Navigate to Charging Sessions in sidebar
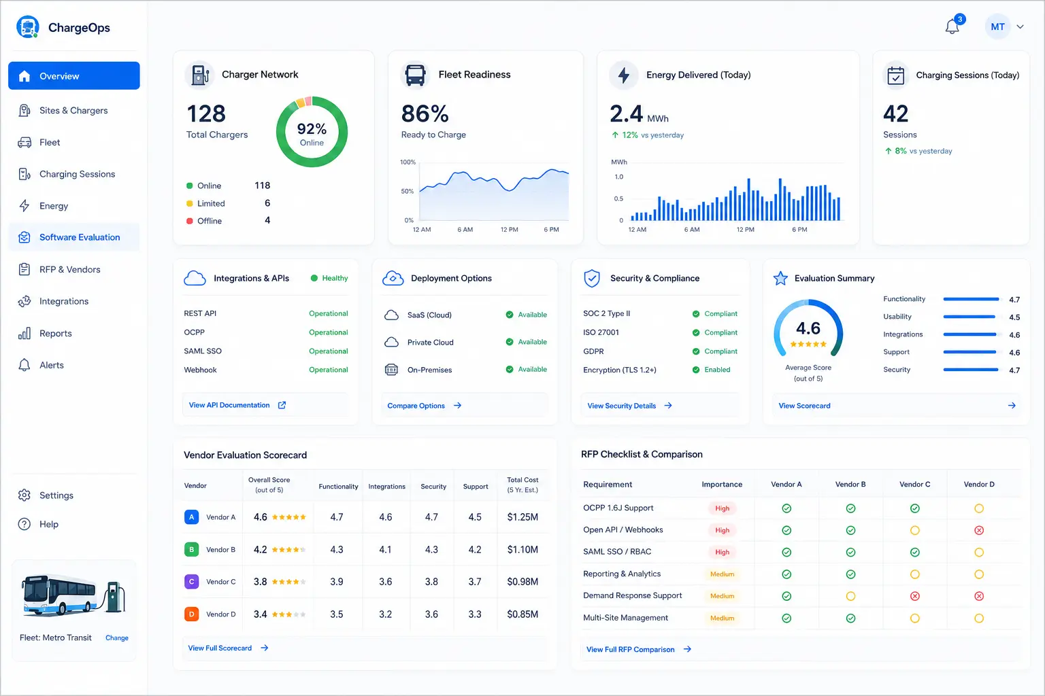 point(74,175)
